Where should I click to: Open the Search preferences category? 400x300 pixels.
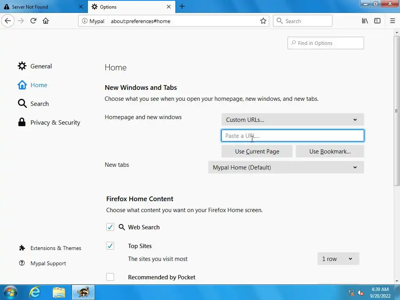point(33,104)
